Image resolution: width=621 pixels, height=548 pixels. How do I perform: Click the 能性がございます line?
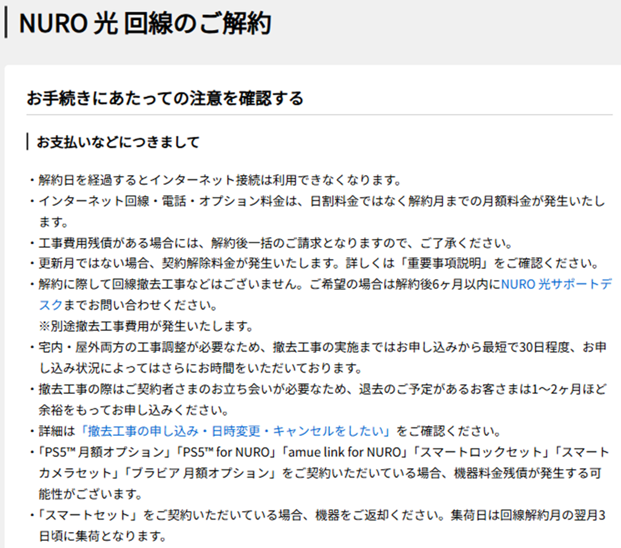90,494
